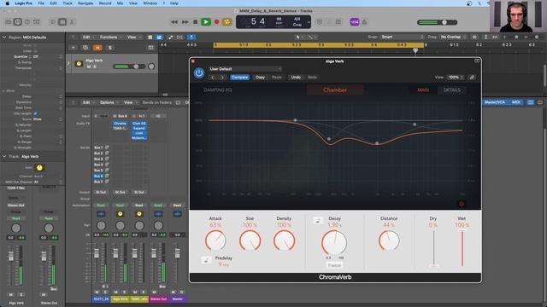Open the plugin View 100% size dropdown
Image resolution: width=547 pixels, height=307 pixels.
(x=456, y=78)
